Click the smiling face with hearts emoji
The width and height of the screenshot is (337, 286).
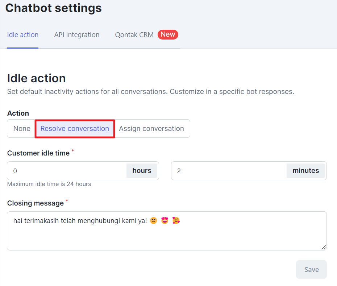pyautogui.click(x=176, y=221)
